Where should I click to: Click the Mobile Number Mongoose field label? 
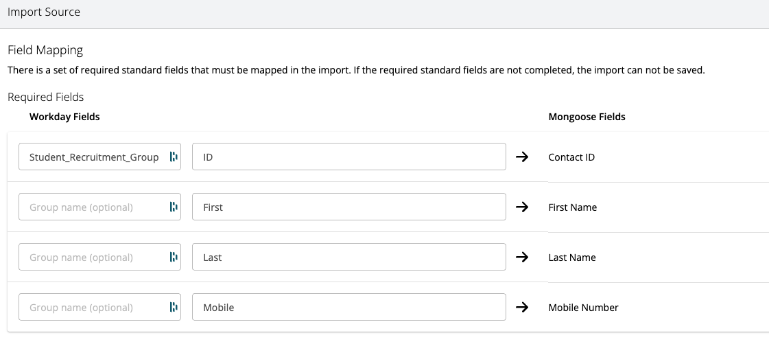pyautogui.click(x=583, y=308)
